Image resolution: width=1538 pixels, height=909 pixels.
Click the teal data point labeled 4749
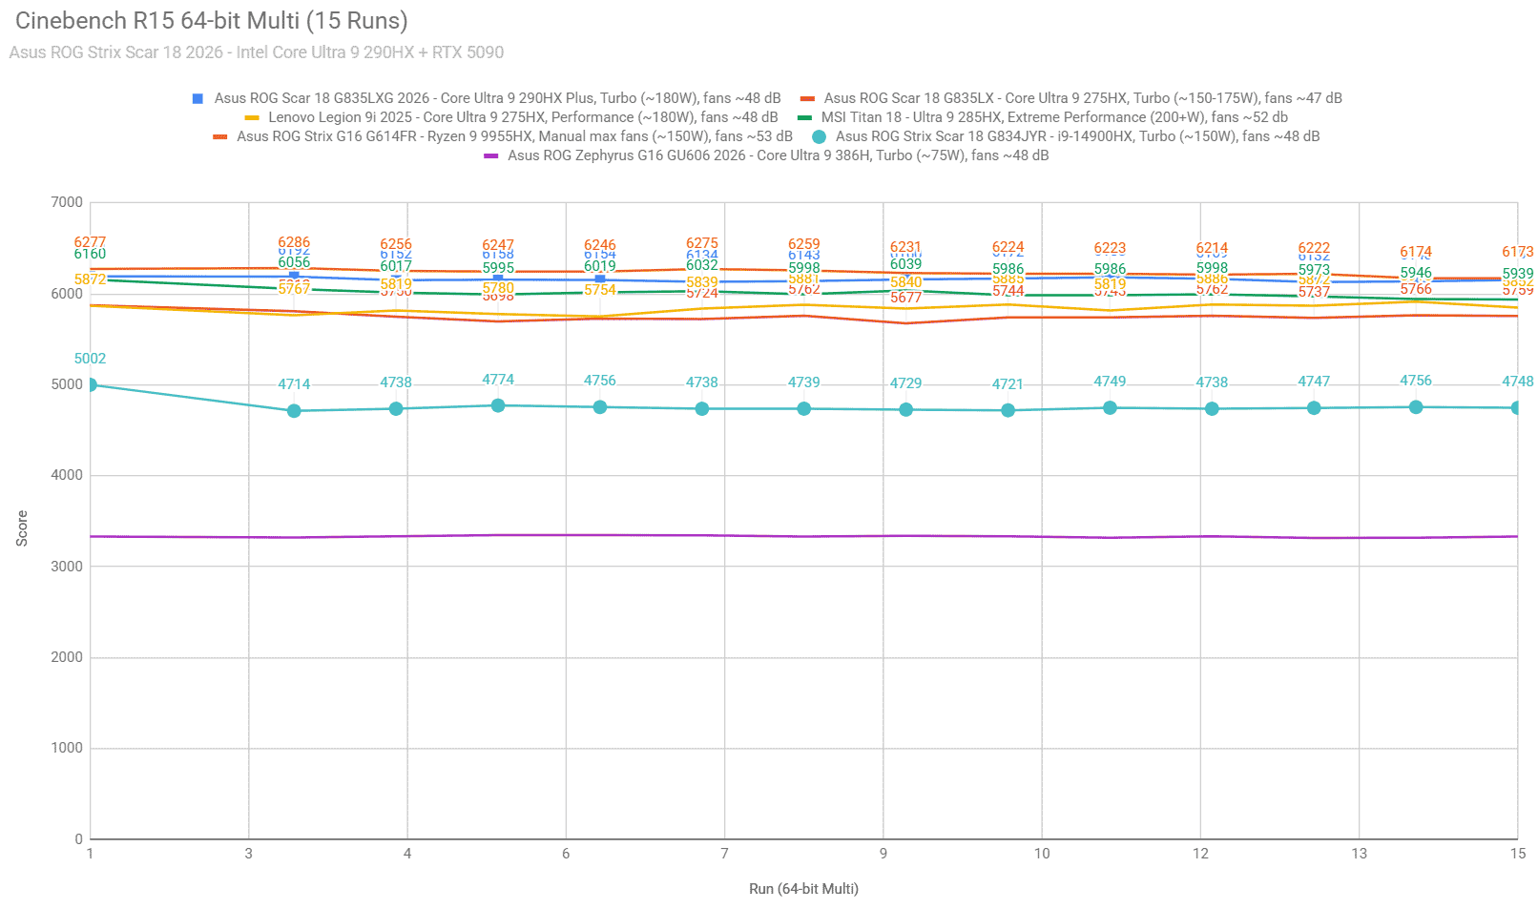(x=1110, y=407)
